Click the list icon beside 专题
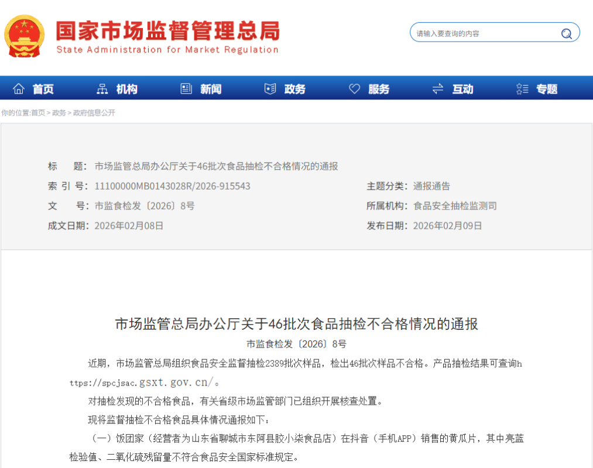Image resolution: width=593 pixels, height=468 pixels. 522,89
